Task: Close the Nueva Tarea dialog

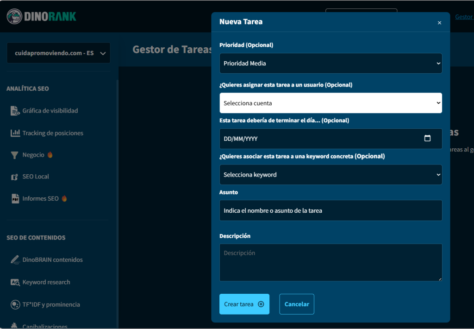Action: [439, 23]
